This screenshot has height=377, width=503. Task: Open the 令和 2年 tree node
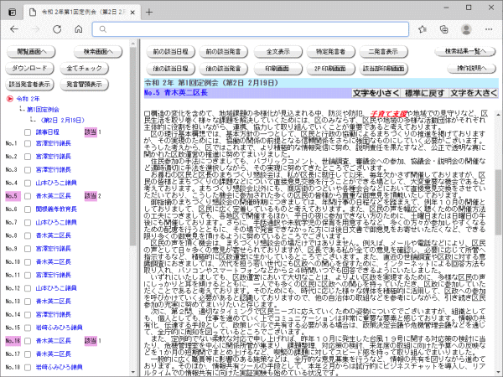(28, 99)
